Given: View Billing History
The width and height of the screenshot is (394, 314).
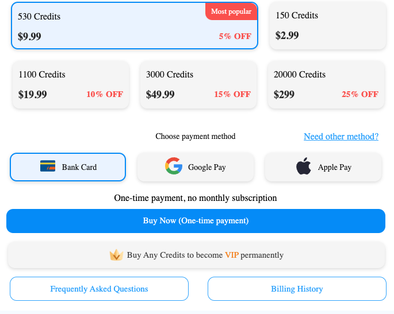Looking at the screenshot, I should click(x=297, y=289).
